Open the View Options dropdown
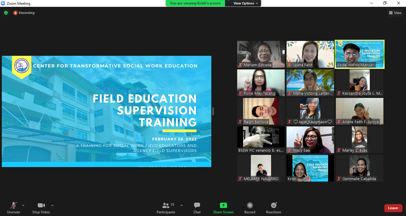This screenshot has width=406, height=216. [243, 3]
